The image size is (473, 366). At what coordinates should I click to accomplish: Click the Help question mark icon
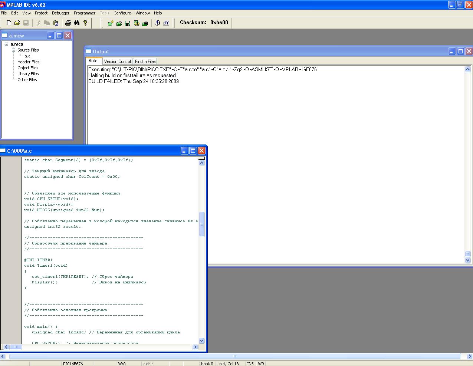click(85, 23)
